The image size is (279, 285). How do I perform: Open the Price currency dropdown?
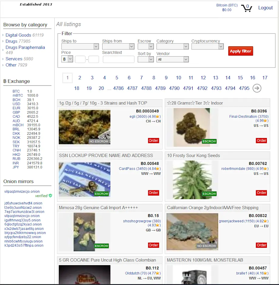click(x=67, y=59)
